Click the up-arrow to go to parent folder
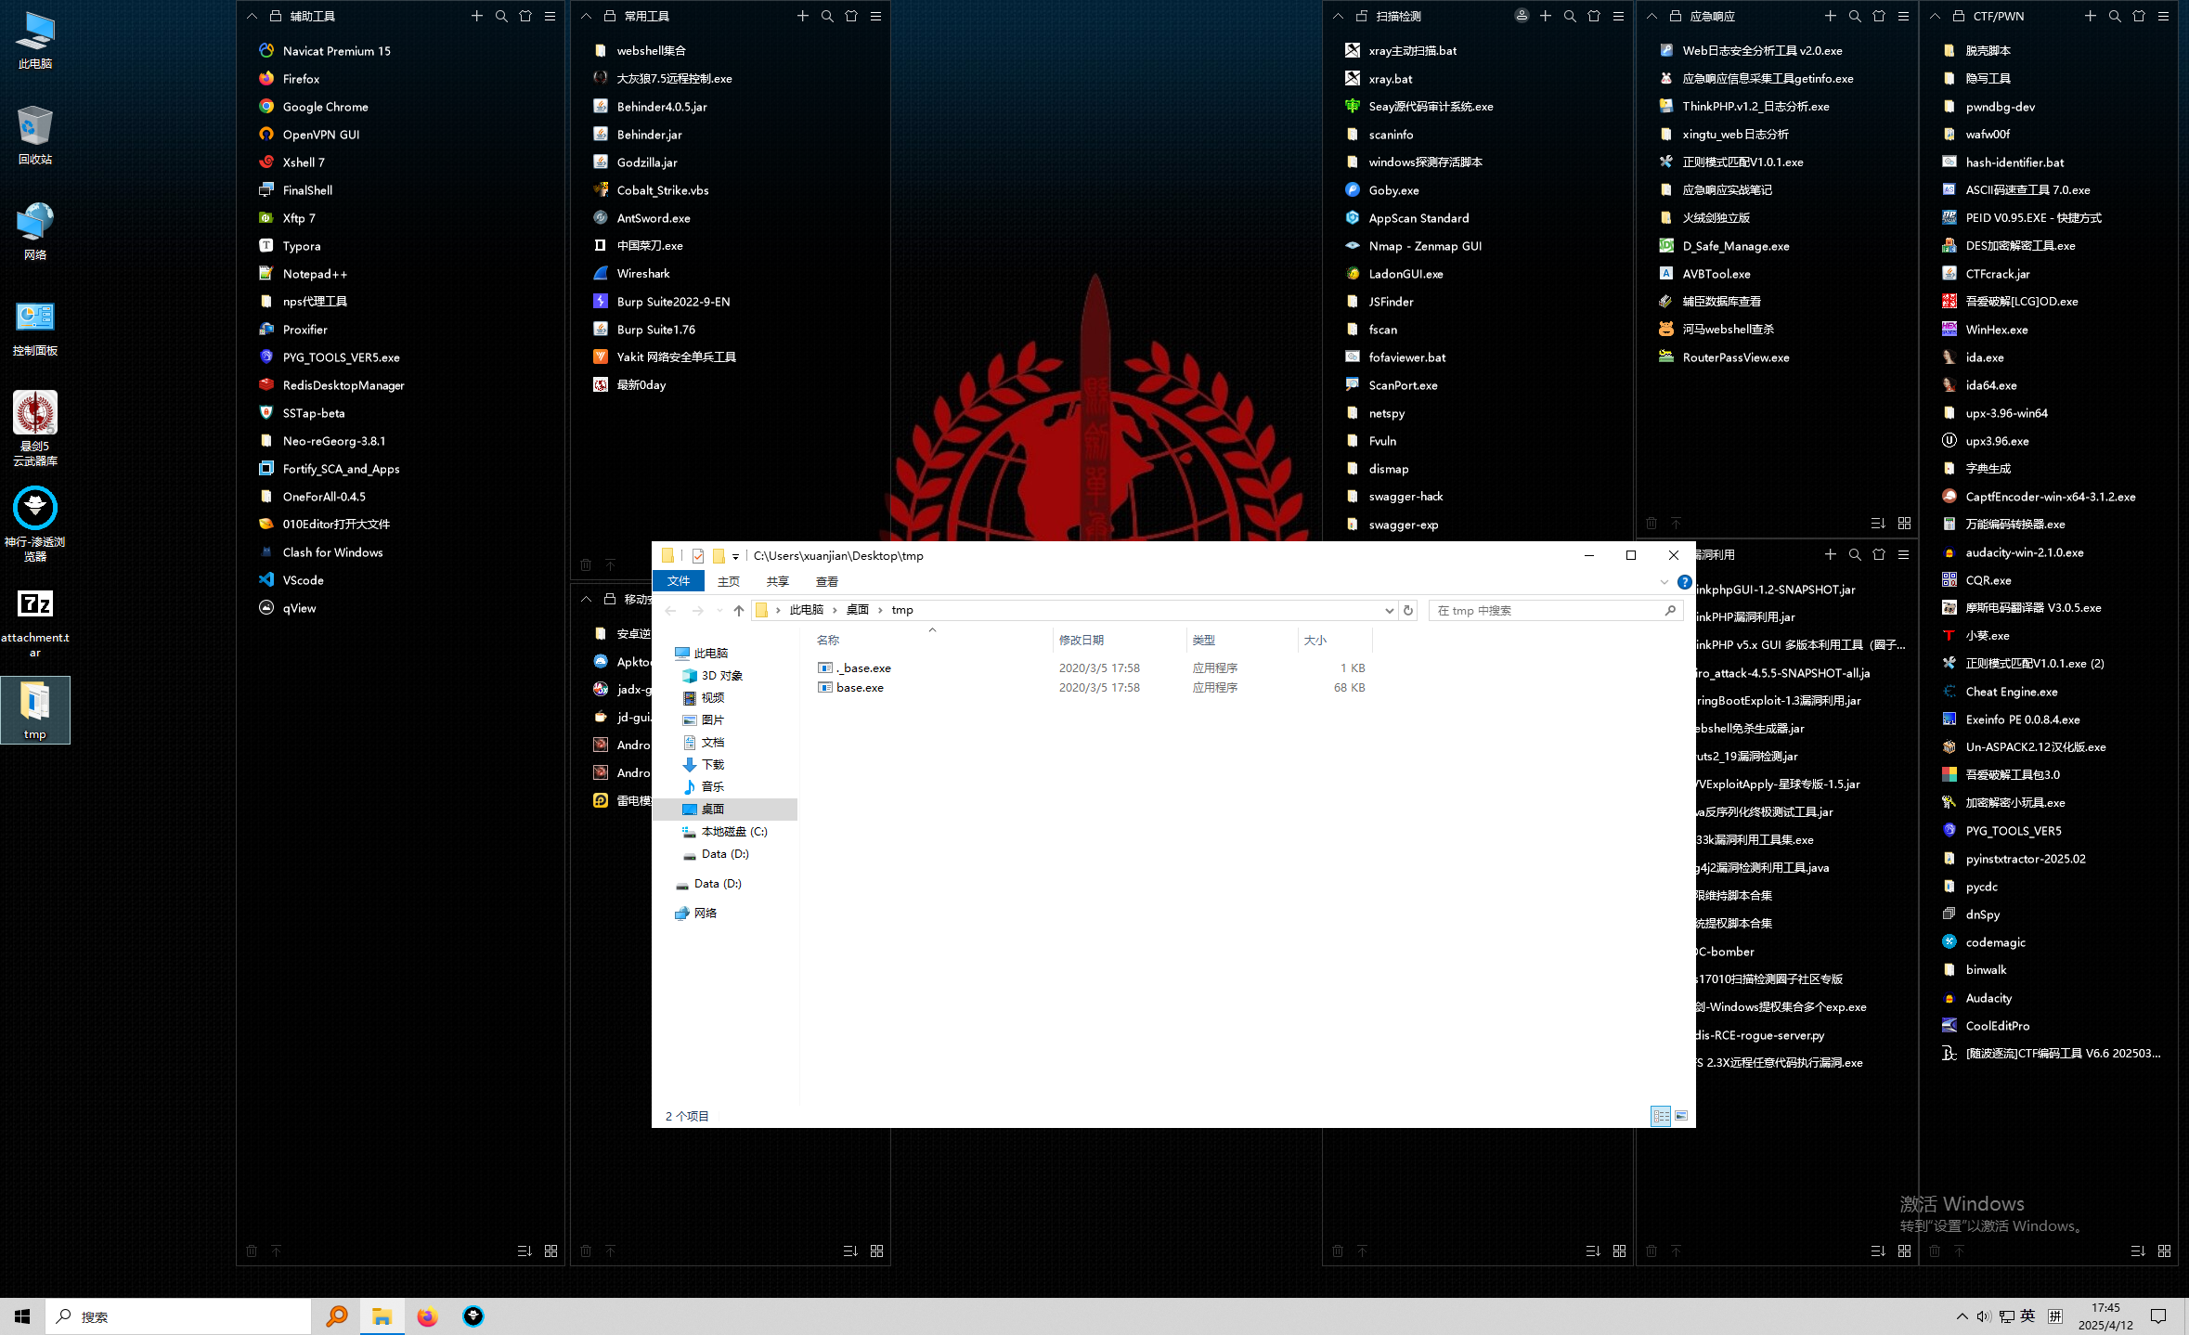2189x1335 pixels. (738, 610)
